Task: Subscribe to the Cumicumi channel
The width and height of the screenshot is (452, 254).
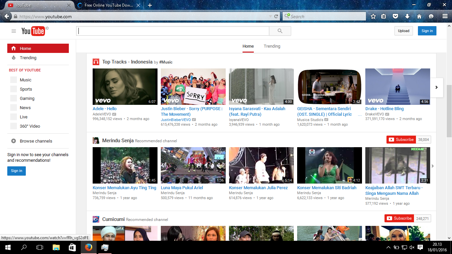Action: click(399, 218)
